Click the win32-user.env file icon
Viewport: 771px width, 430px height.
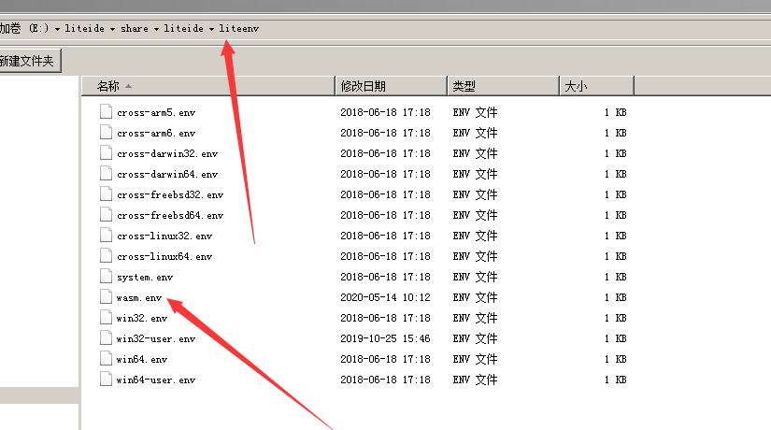[106, 338]
